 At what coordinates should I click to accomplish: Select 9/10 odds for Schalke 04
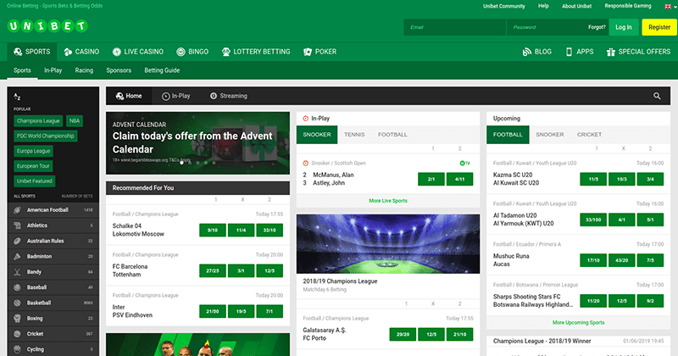pos(210,230)
